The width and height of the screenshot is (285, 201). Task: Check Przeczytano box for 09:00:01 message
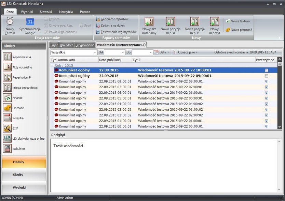coord(266,76)
